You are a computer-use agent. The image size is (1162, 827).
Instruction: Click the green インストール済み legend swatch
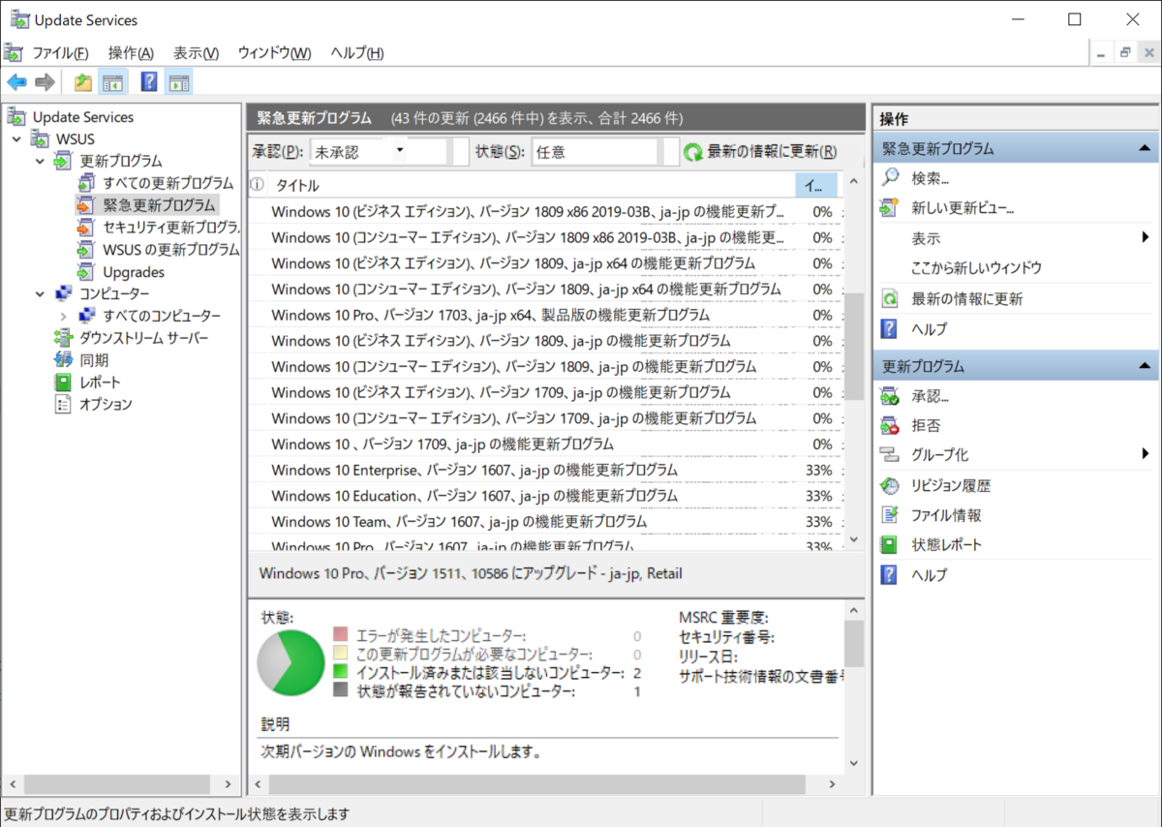(x=340, y=671)
